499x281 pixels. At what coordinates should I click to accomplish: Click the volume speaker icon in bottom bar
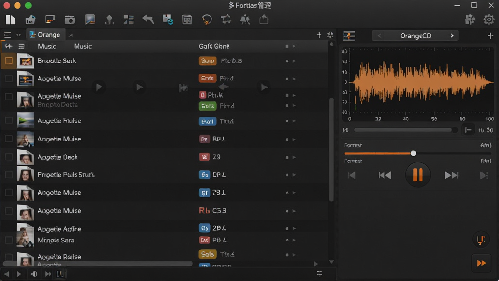point(34,274)
